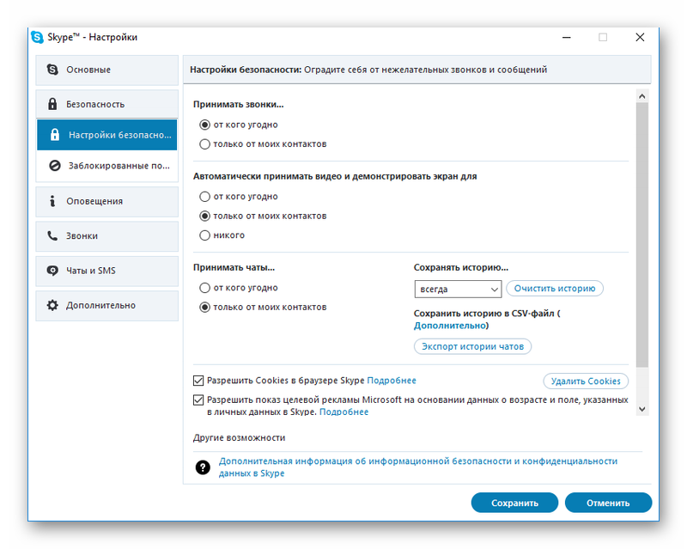
Task: Minimize the Skype settings window
Action: tap(567, 37)
